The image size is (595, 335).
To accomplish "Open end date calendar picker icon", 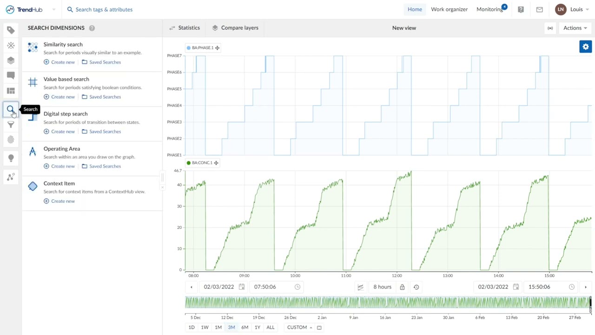I will 516,287.
